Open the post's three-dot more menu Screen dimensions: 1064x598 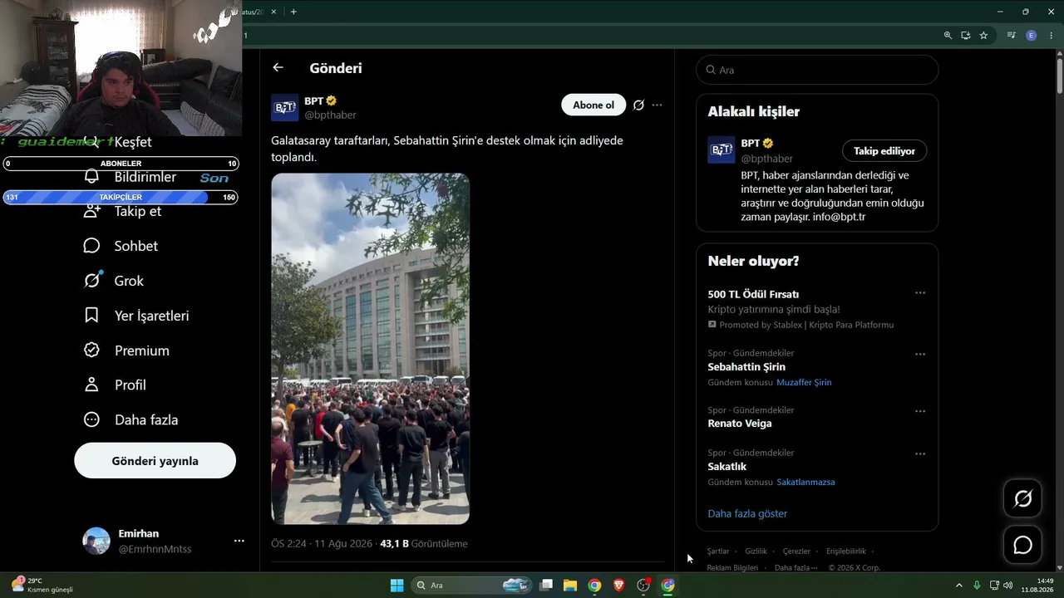point(658,105)
